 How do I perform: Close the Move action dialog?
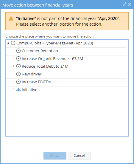coord(130,4)
